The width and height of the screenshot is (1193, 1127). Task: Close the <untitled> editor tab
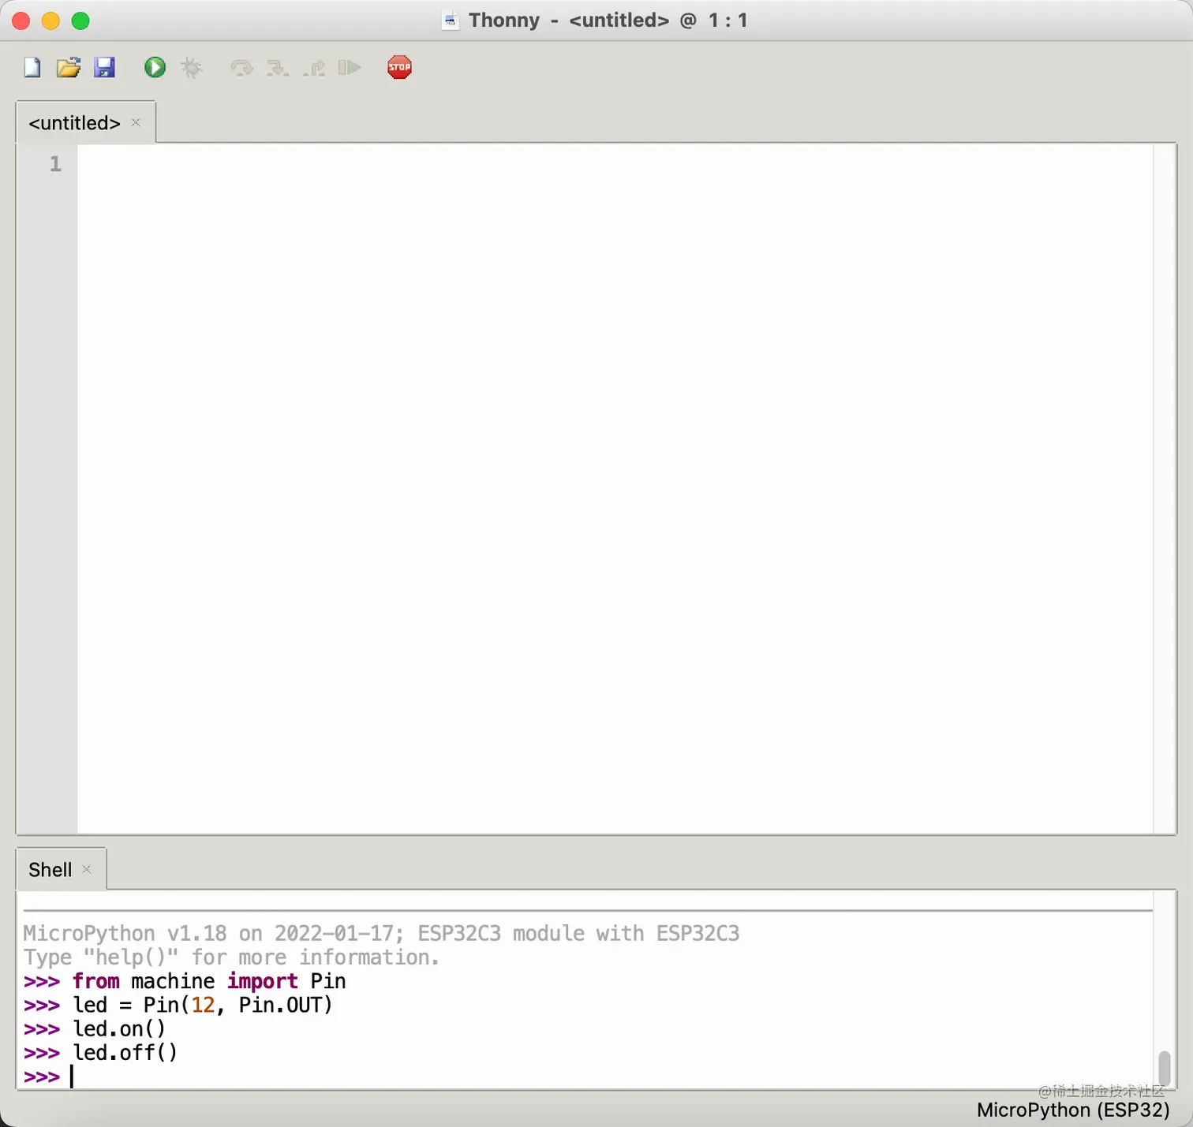tap(136, 122)
